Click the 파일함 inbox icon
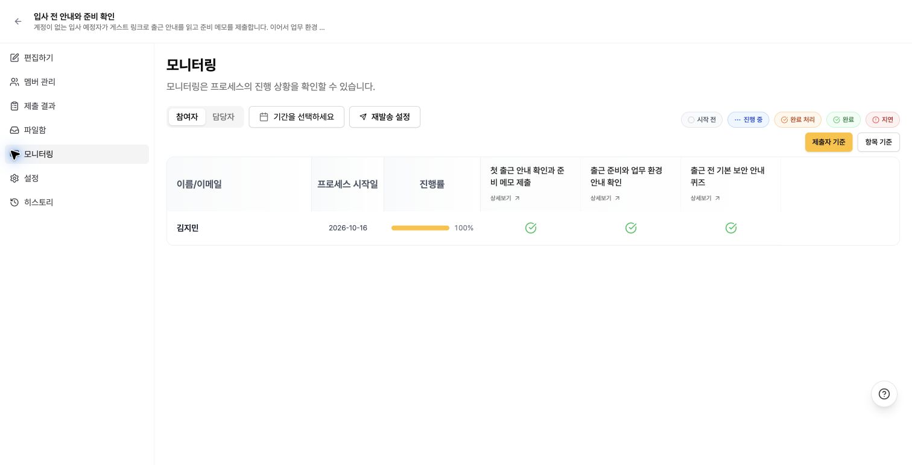Screen dimensions: 912x465 click(14, 130)
